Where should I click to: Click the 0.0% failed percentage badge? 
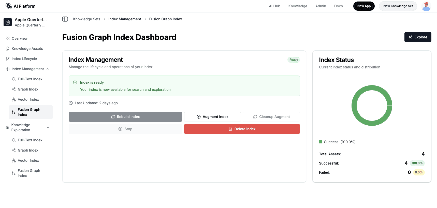tap(419, 172)
